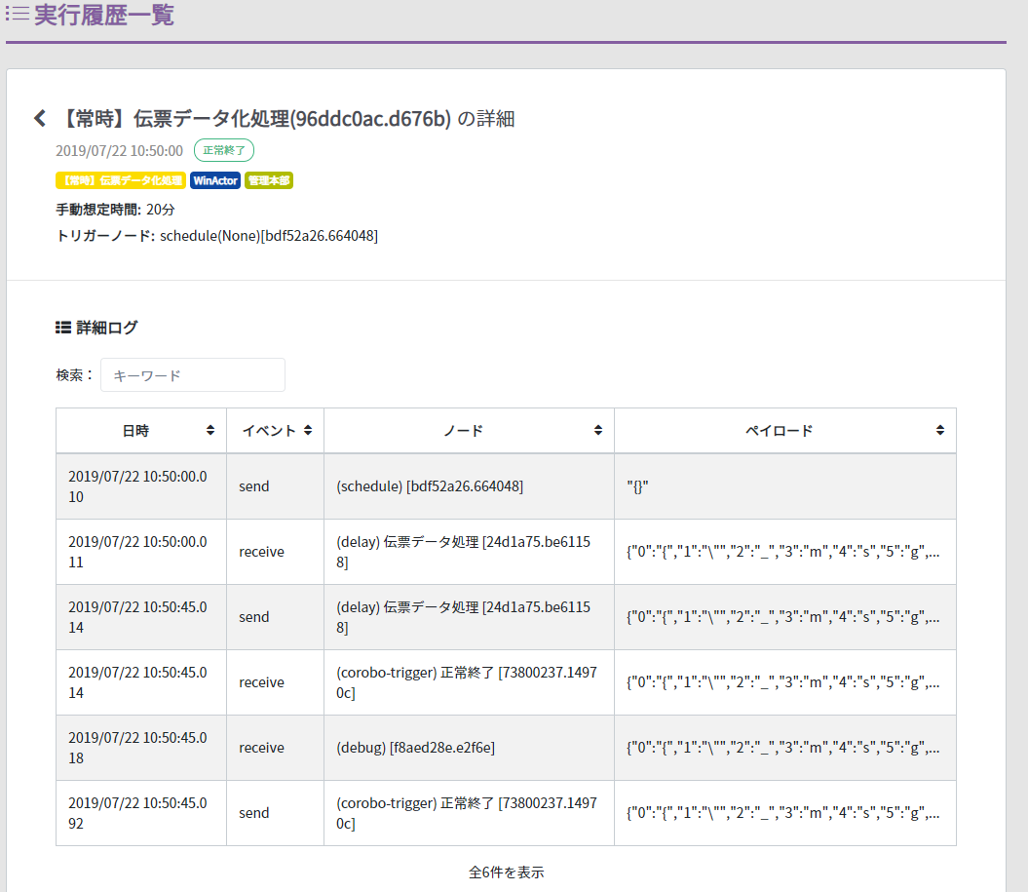This screenshot has height=892, width=1028.
Task: Select the blue WinActor tag
Action: point(215,180)
